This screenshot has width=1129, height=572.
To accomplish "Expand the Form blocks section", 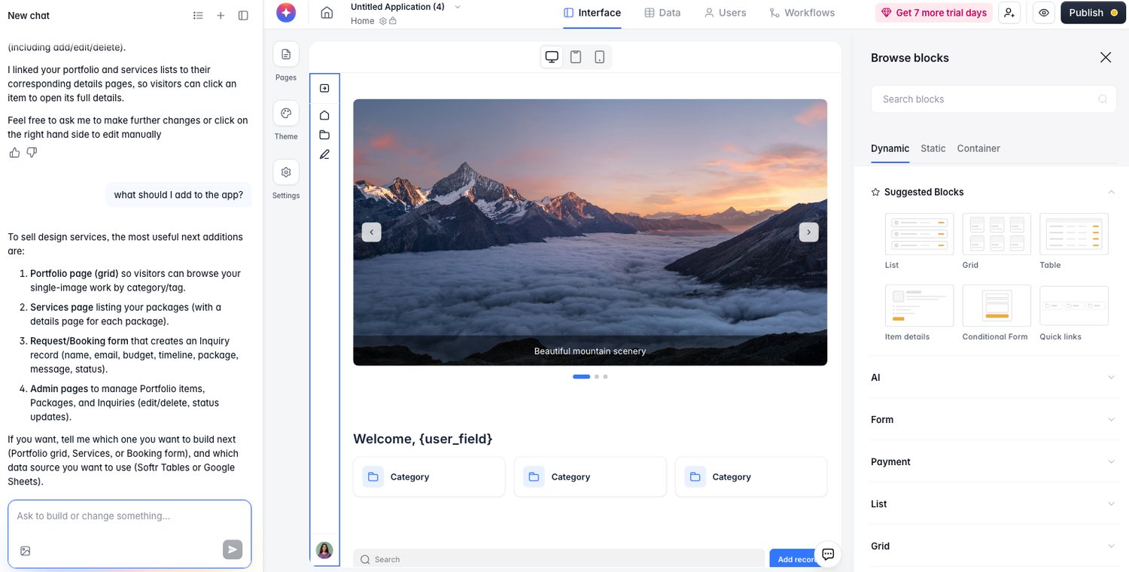I will (994, 419).
